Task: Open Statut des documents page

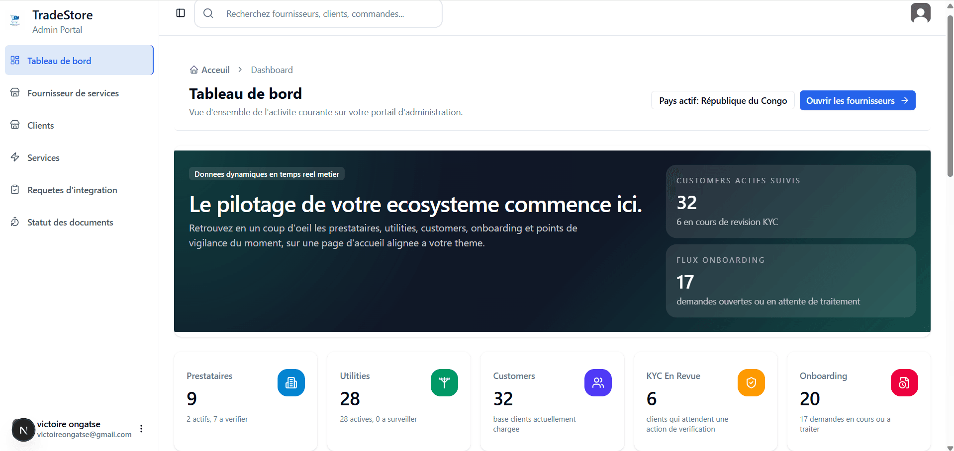Action: click(79, 222)
